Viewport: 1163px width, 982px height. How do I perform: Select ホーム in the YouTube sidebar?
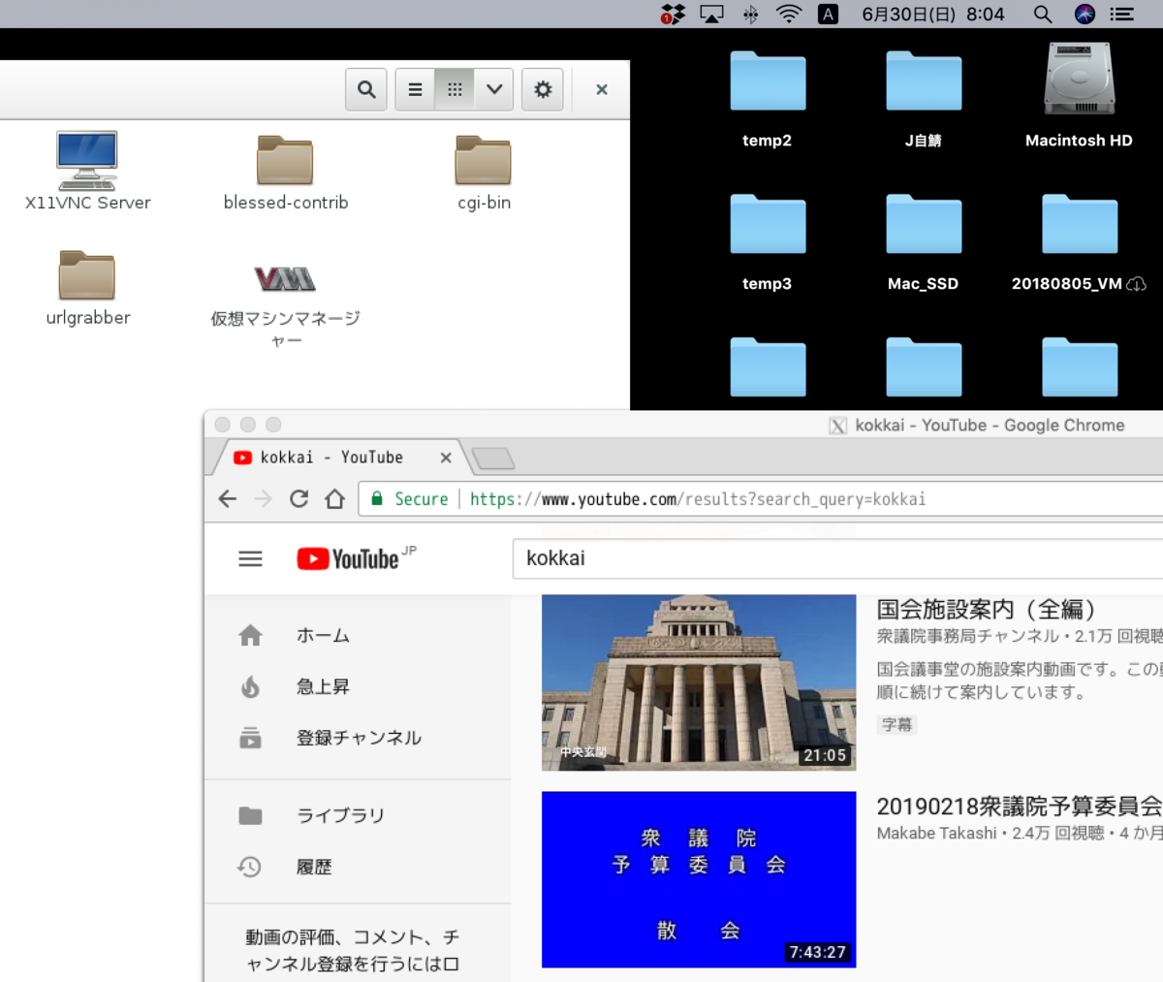coord(323,635)
